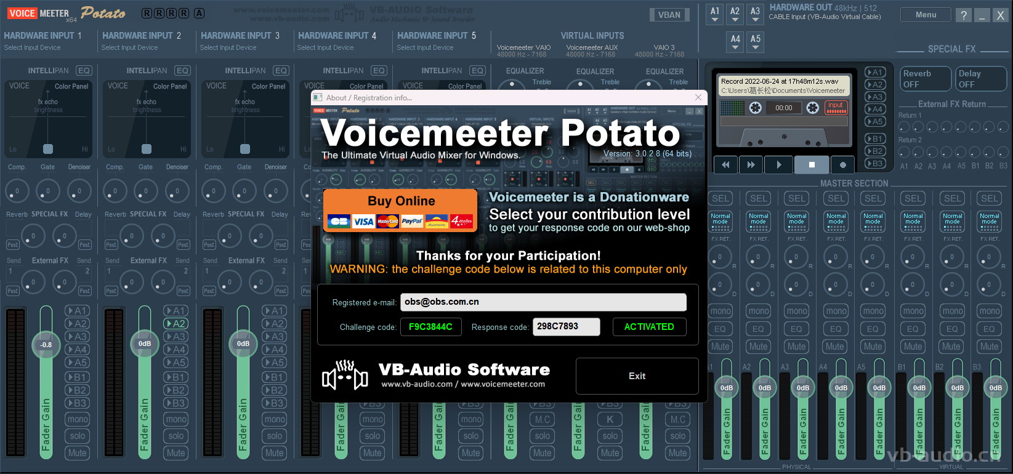Solo the Hardware Input 2 strip
Screen dimensions: 1013x474
pyautogui.click(x=176, y=436)
